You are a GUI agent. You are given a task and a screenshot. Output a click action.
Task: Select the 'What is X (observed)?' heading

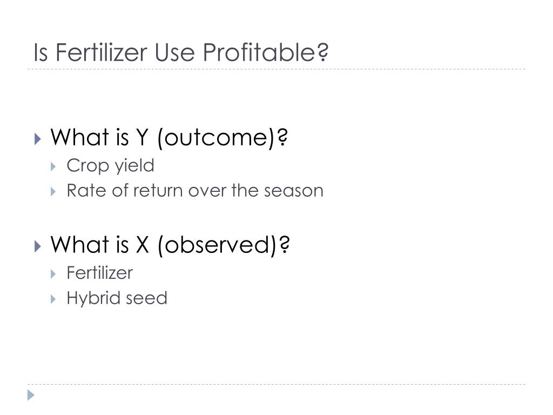click(x=170, y=245)
